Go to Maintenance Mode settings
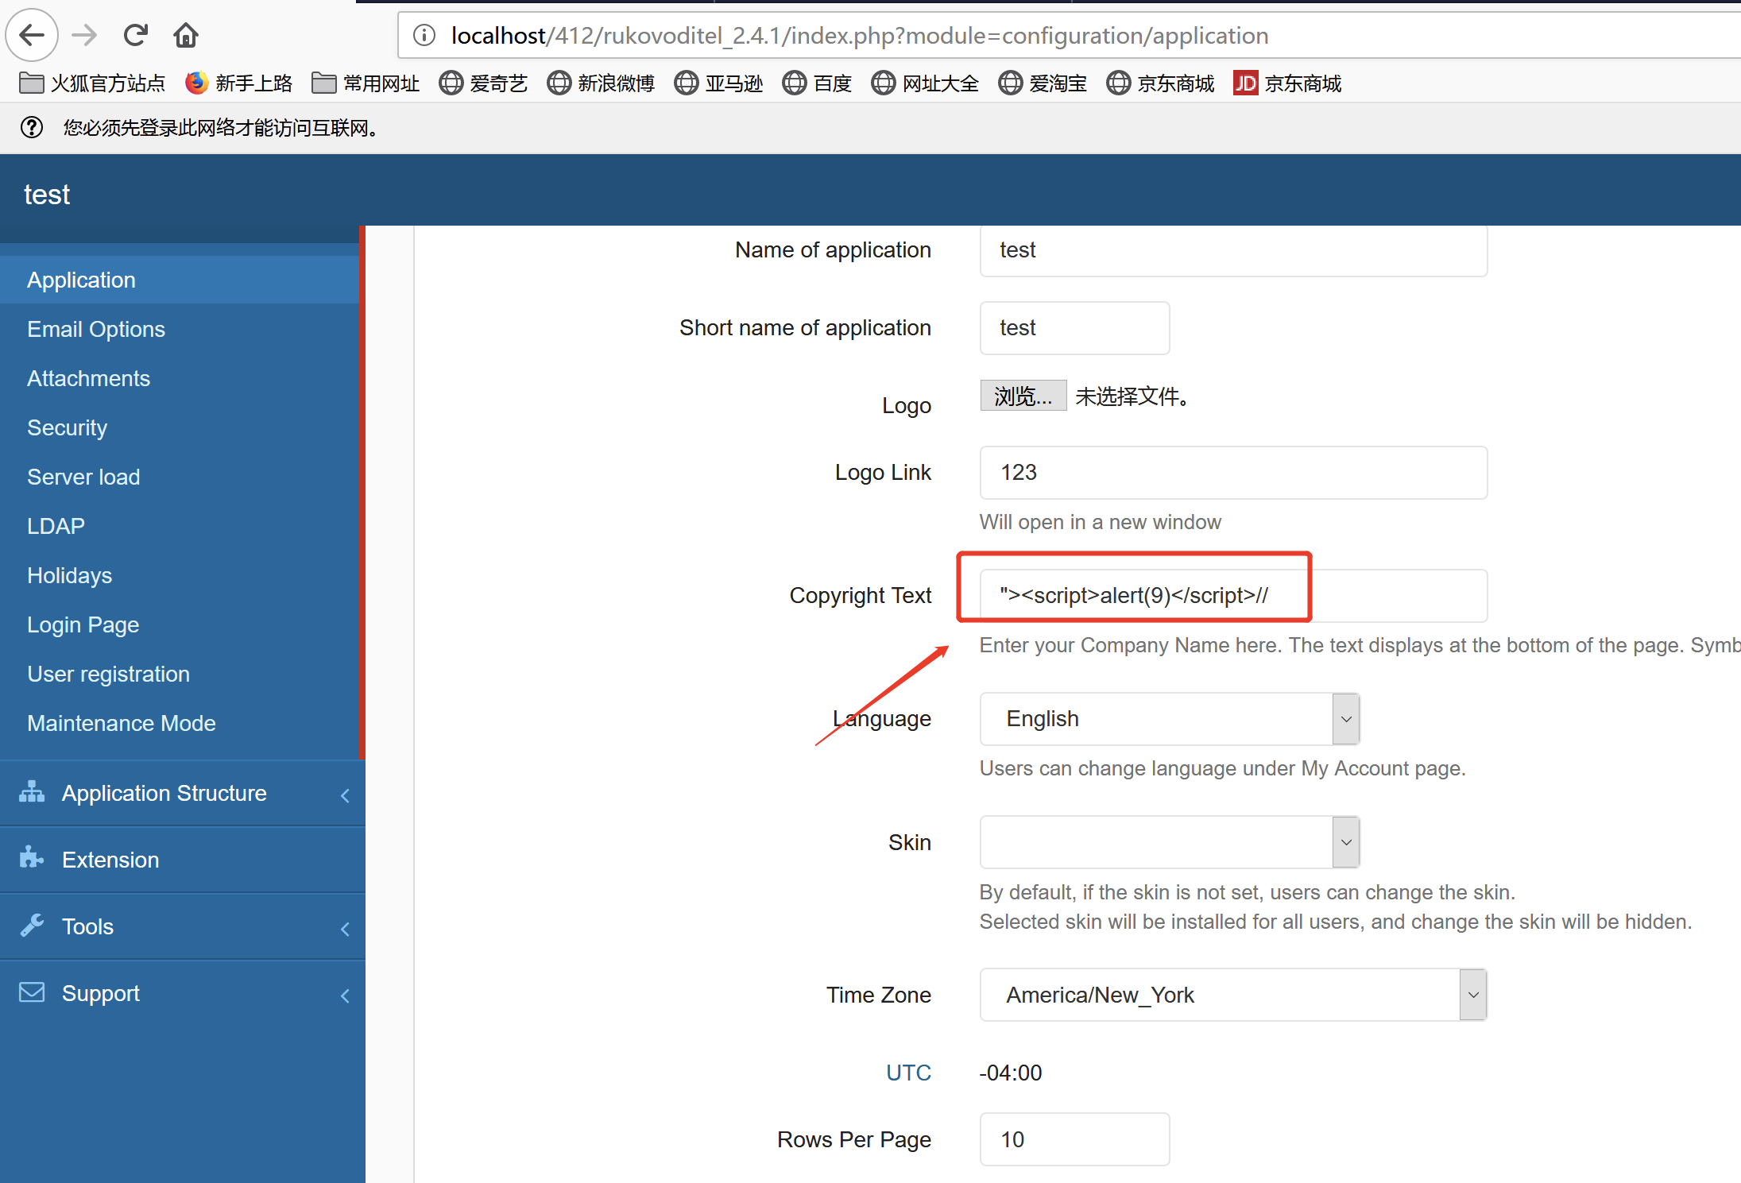The width and height of the screenshot is (1741, 1183). 122,723
